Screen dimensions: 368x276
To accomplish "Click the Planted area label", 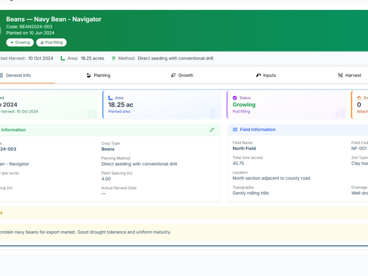I will [x=119, y=112].
